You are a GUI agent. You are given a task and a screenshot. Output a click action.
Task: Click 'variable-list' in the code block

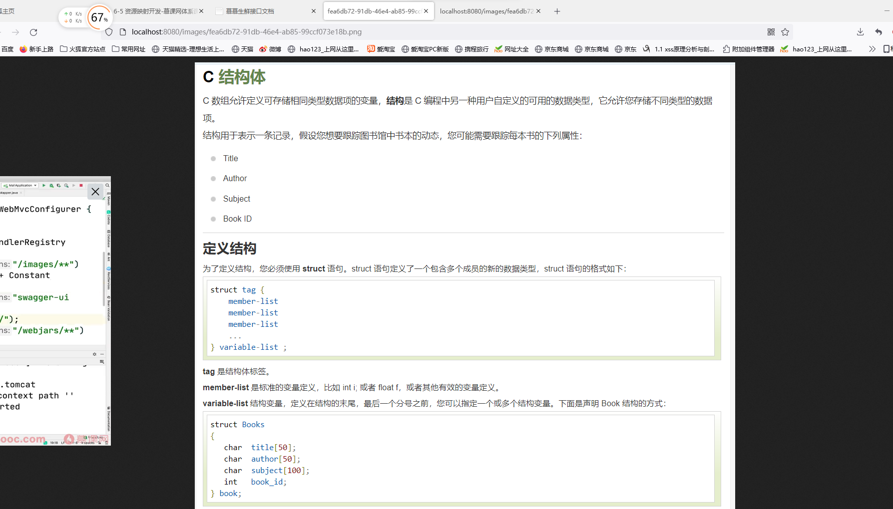click(249, 347)
